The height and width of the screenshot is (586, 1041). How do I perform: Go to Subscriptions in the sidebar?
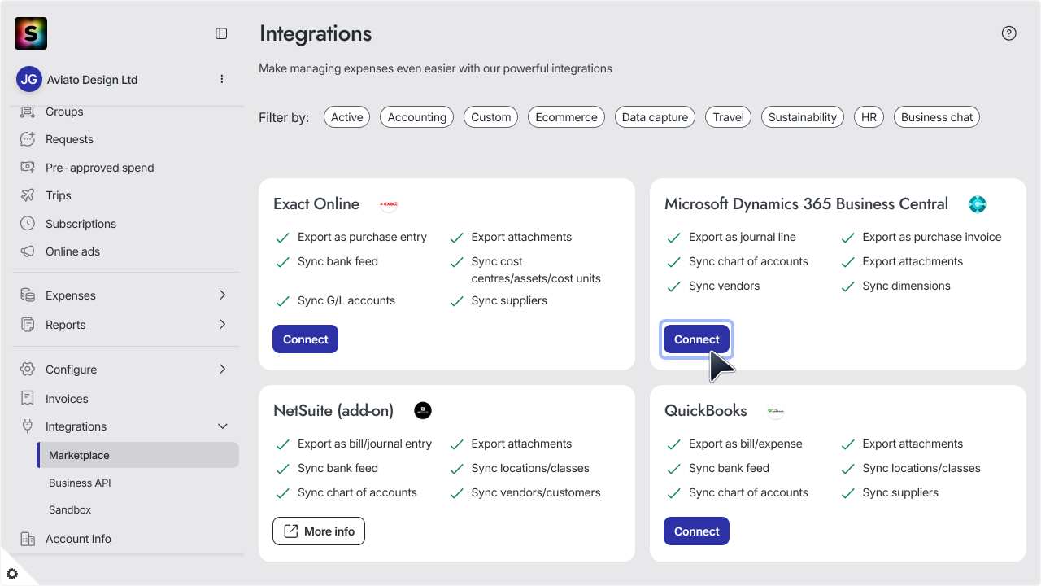tap(81, 224)
